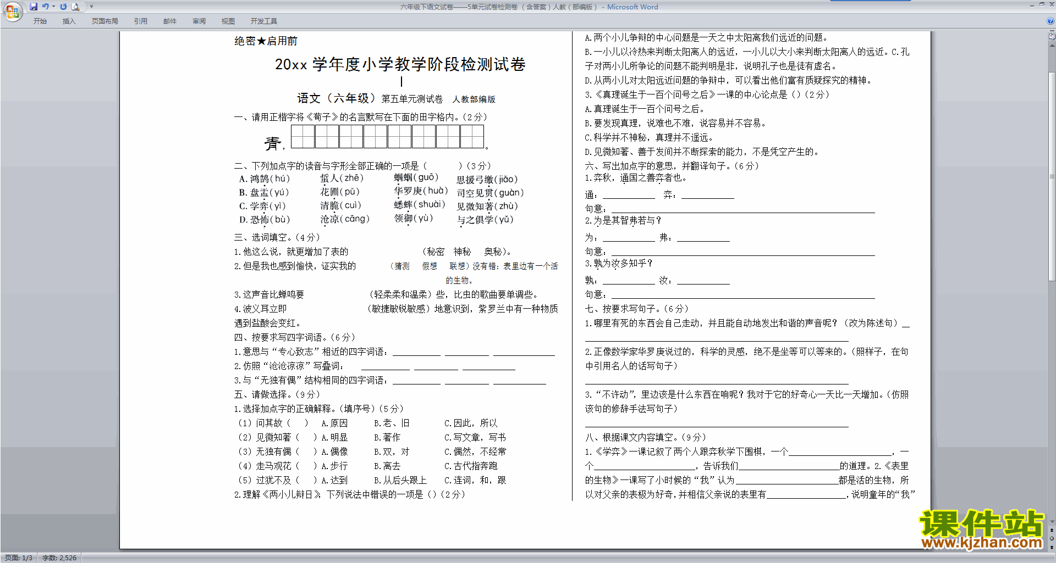
Task: Open the Office Button menu
Action: [12, 12]
